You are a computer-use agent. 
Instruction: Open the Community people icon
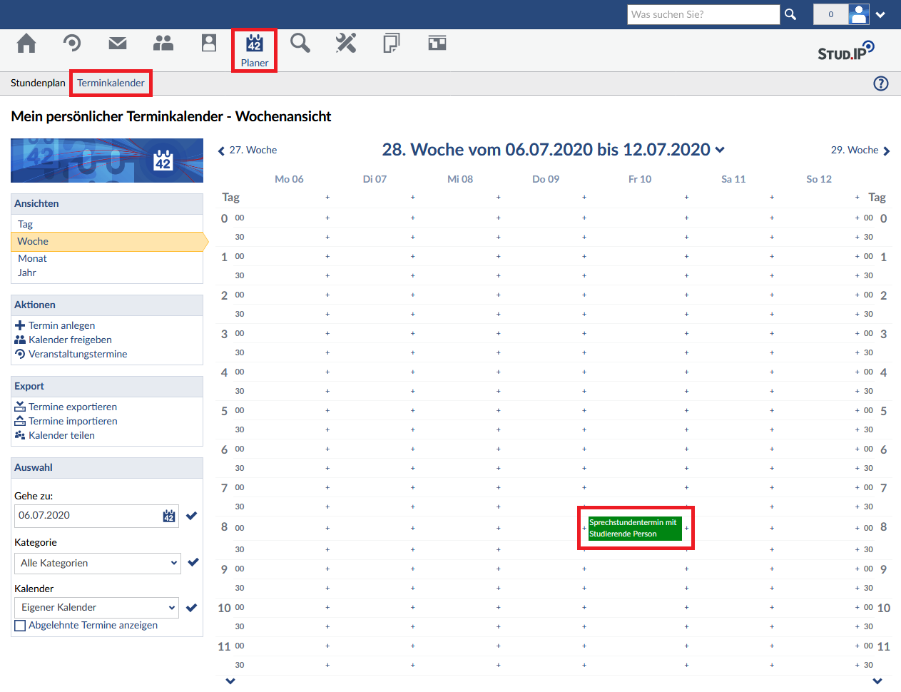click(x=163, y=44)
